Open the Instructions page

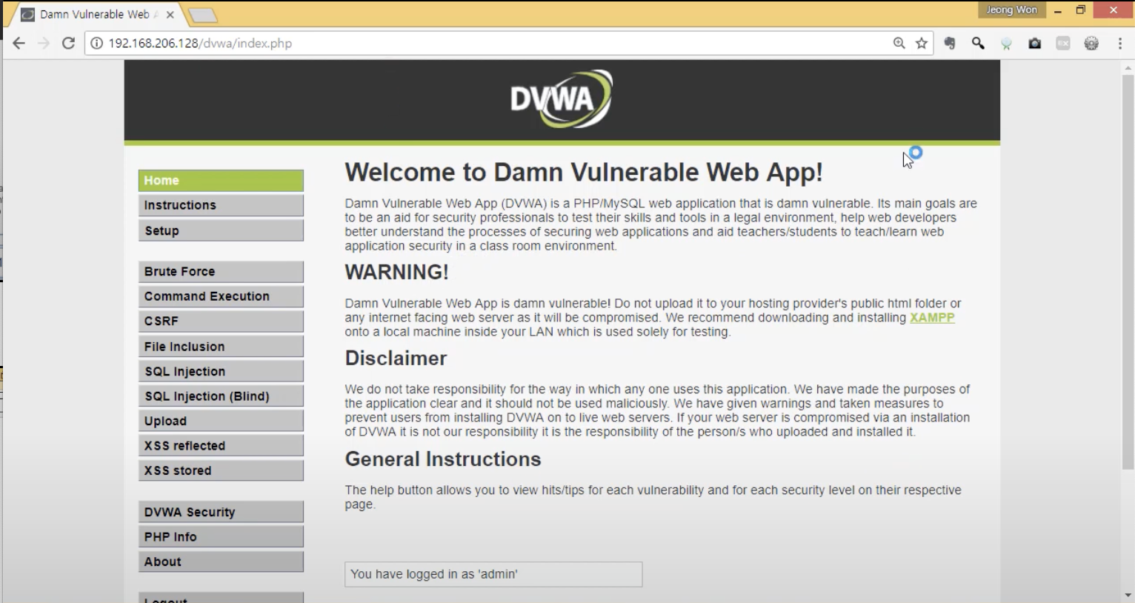coord(221,205)
